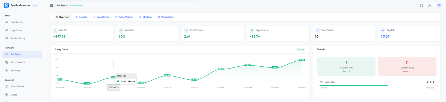Click the 13.32 equity data point

pyautogui.click(x=141, y=83)
